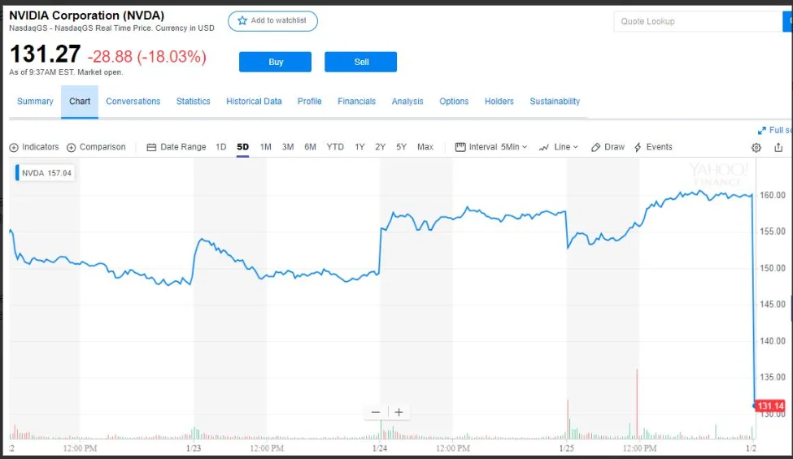Click the plus icon beside Comparison

(x=72, y=147)
